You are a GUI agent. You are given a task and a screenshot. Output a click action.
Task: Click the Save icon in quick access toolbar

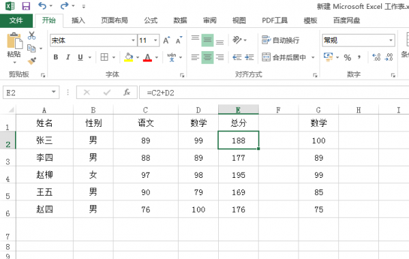(26, 5)
